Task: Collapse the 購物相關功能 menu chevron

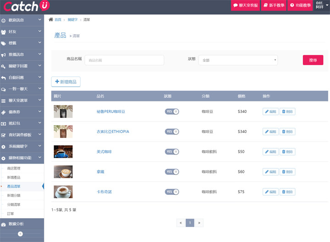Action: (40, 157)
